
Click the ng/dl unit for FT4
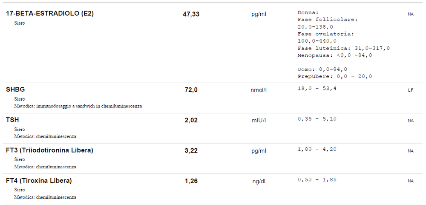tap(259, 181)
